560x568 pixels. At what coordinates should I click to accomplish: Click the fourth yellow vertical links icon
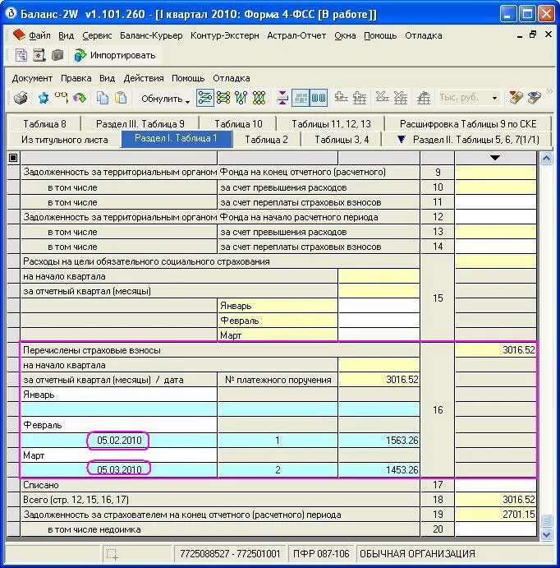259,98
